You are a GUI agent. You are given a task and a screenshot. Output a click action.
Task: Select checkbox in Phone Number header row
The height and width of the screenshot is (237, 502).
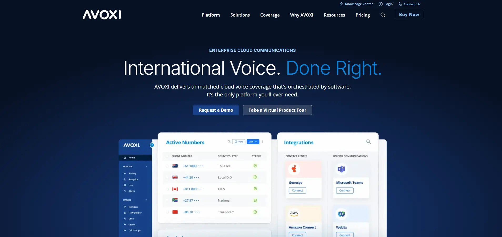167,156
